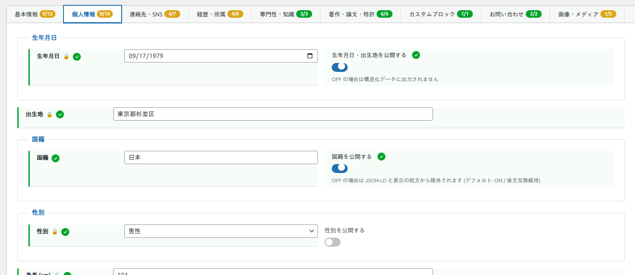Open the 性別 dropdown showing 男性
635x275 pixels.
221,231
